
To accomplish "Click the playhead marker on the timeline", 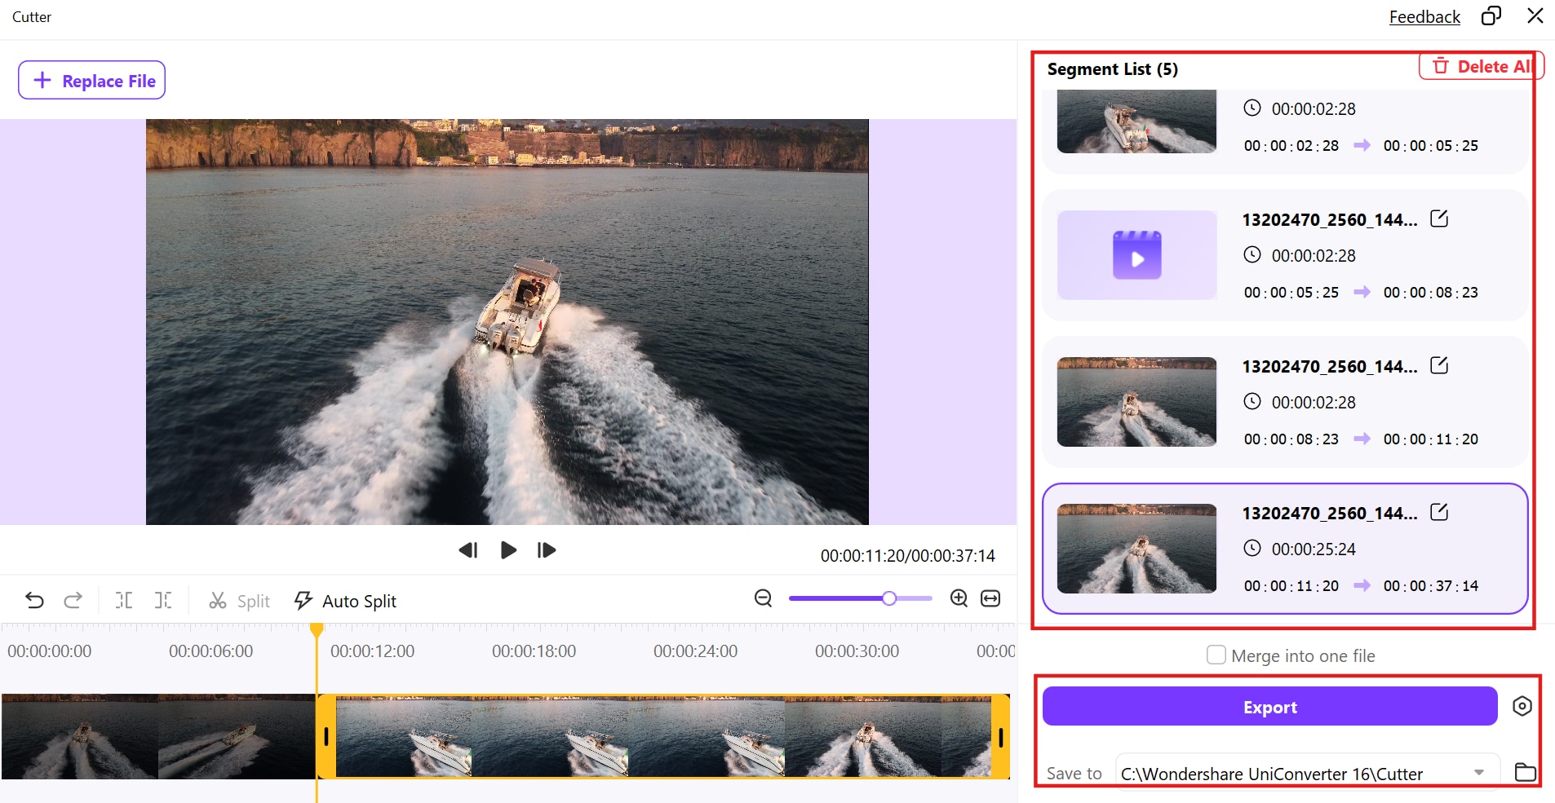I will pyautogui.click(x=317, y=630).
